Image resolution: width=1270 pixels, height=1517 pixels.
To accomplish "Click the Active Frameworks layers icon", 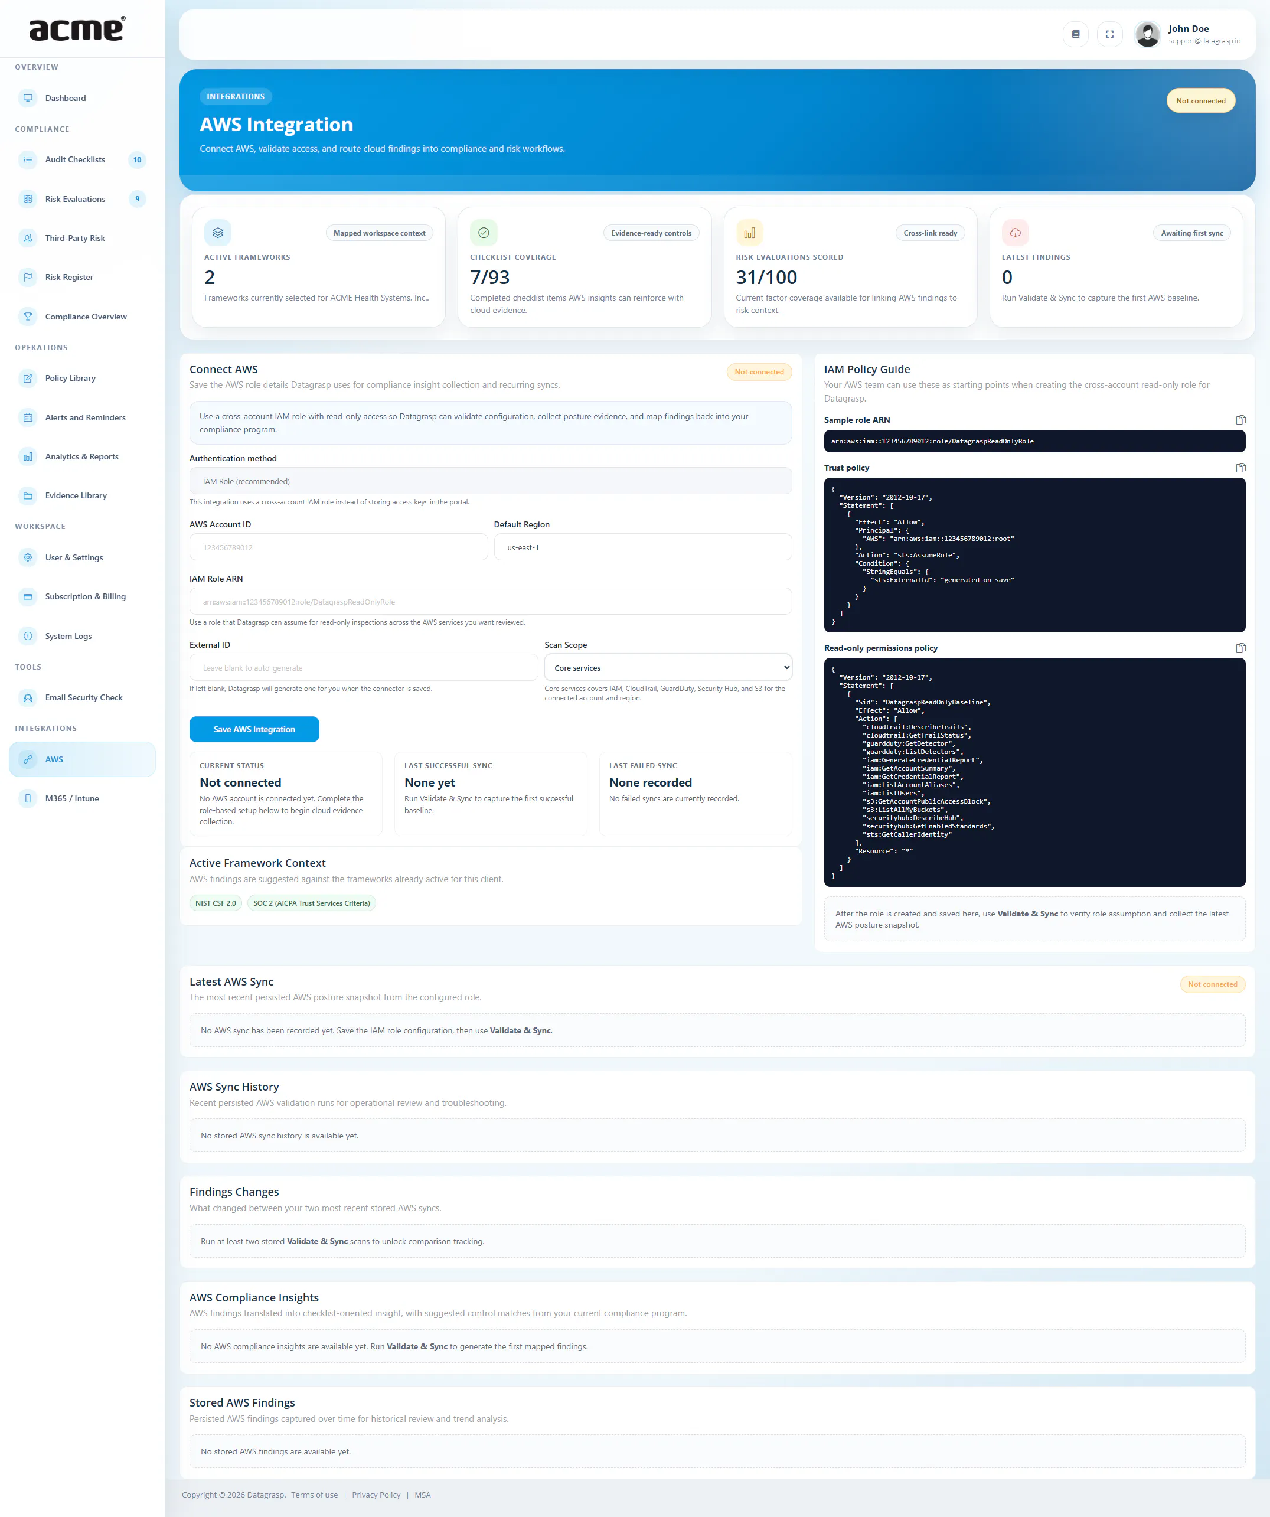I will [x=217, y=233].
